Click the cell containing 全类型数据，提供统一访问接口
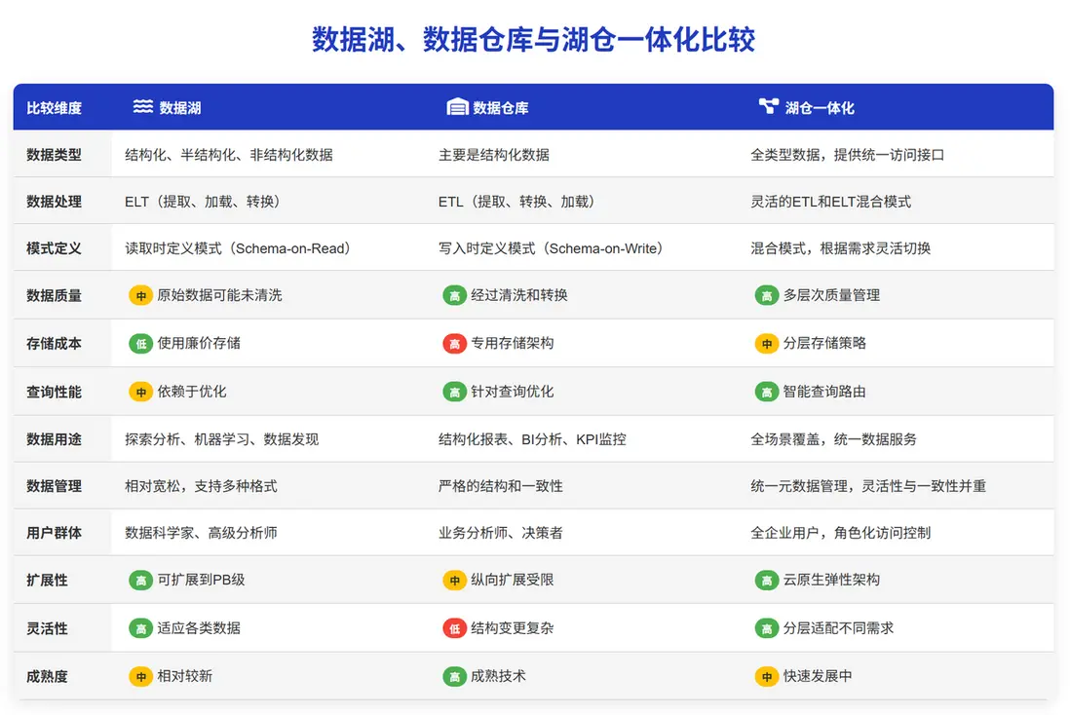 [848, 153]
